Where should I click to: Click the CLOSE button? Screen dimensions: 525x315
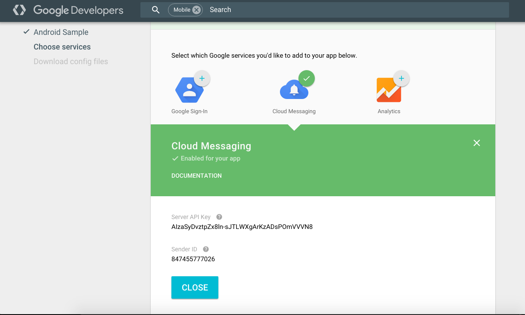tap(195, 287)
